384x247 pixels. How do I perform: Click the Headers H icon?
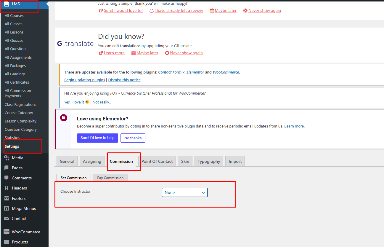tap(7, 188)
